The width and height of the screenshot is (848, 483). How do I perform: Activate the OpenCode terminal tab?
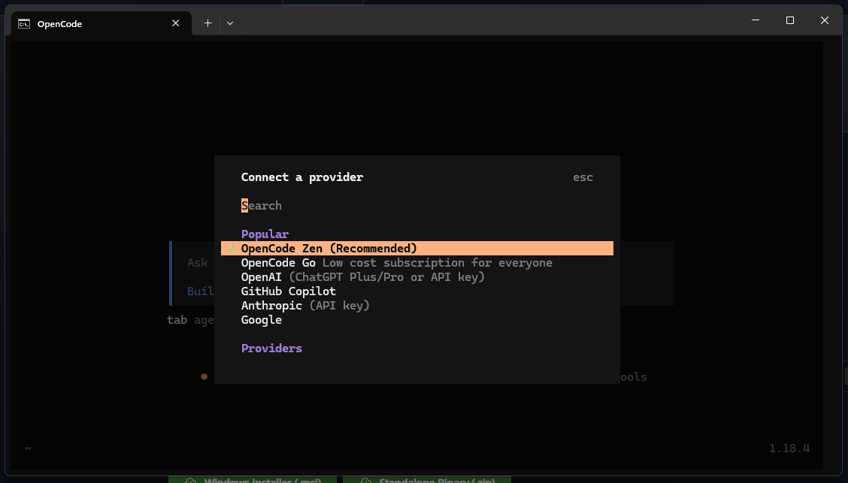[101, 23]
